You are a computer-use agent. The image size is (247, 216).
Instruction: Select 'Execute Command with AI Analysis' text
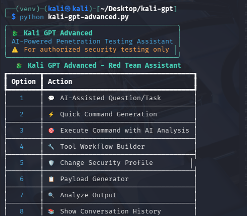[125, 131]
